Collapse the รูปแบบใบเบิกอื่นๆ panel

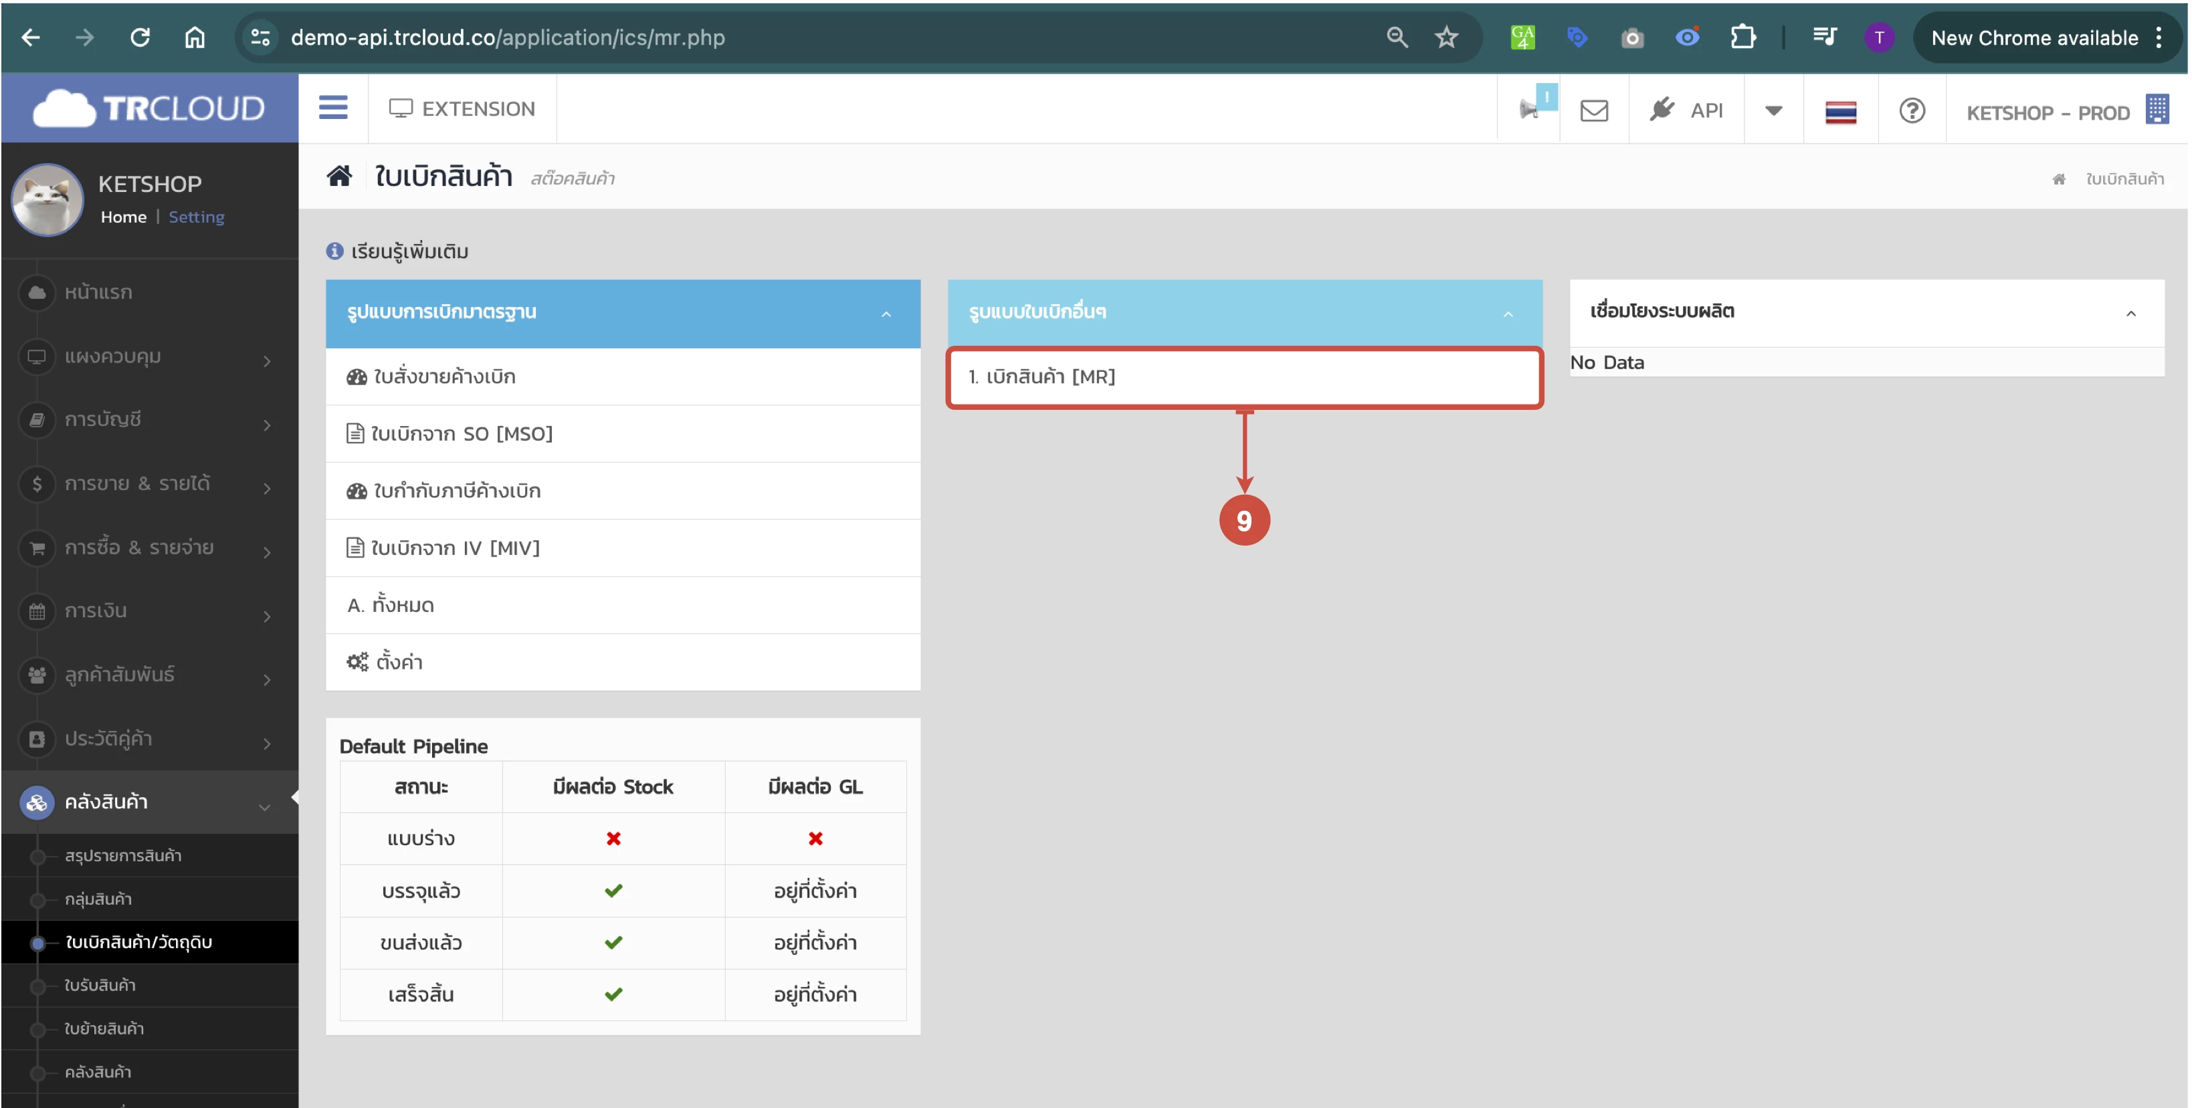1508,314
